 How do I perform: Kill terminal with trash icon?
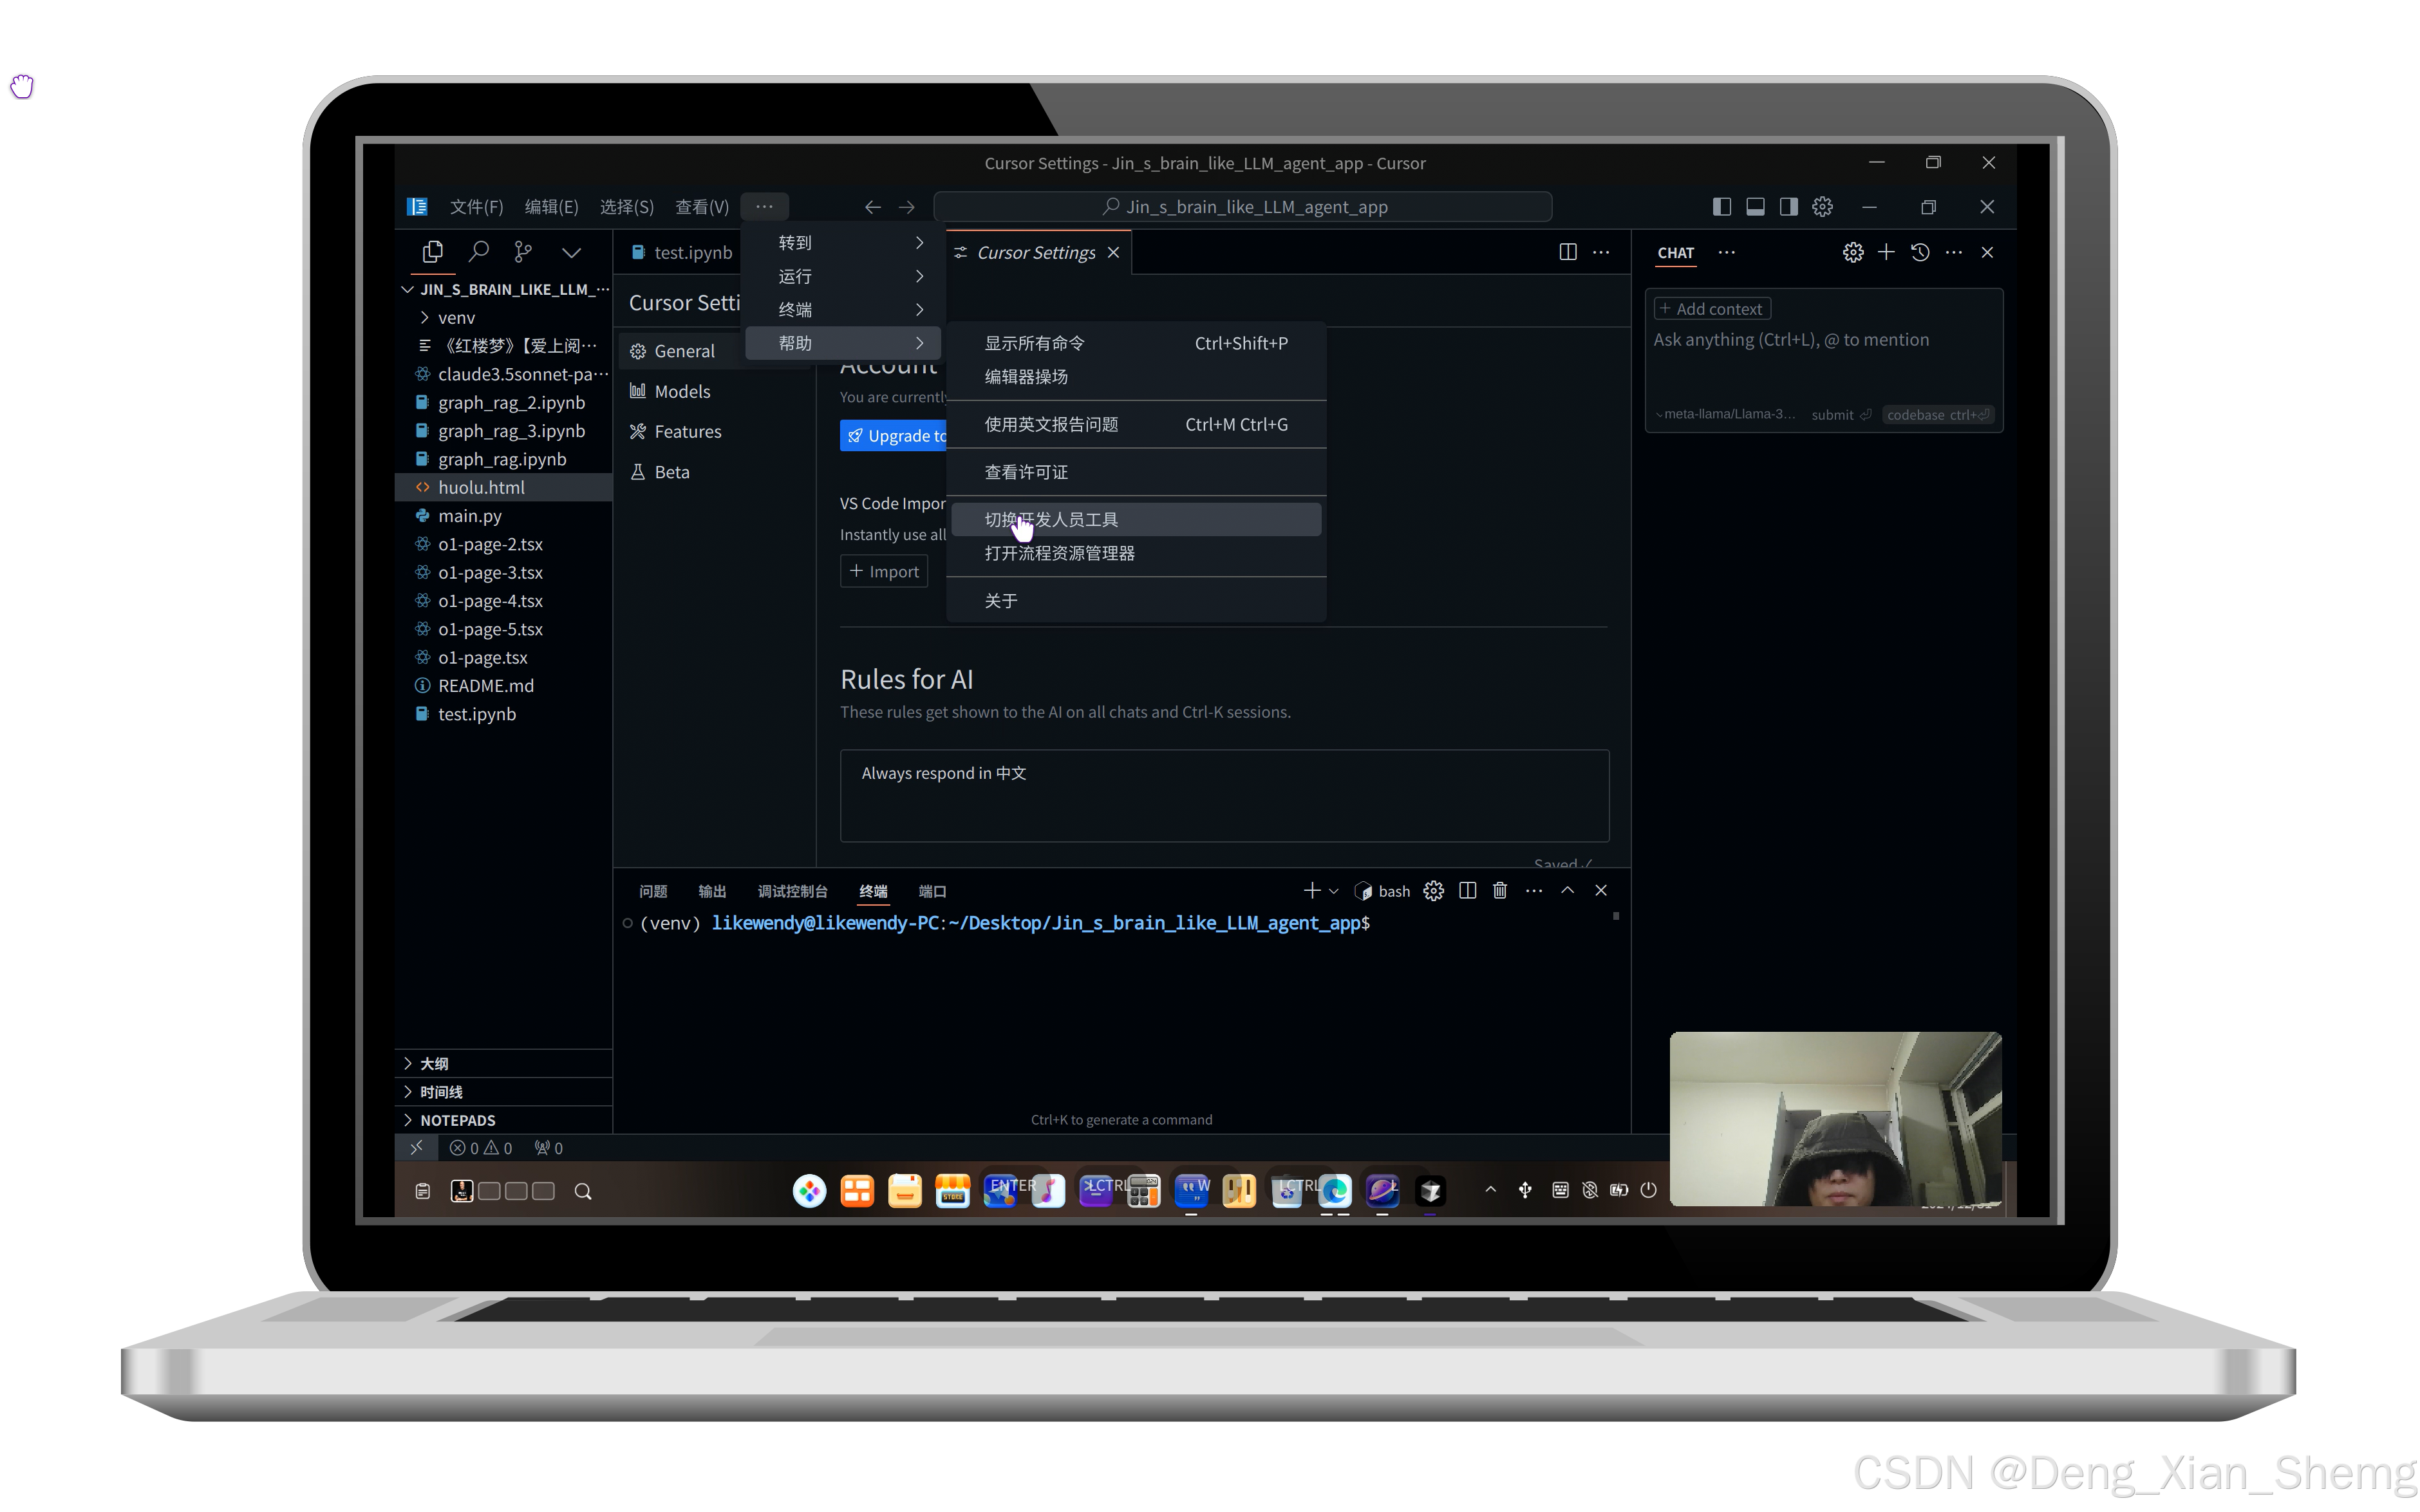1500,890
